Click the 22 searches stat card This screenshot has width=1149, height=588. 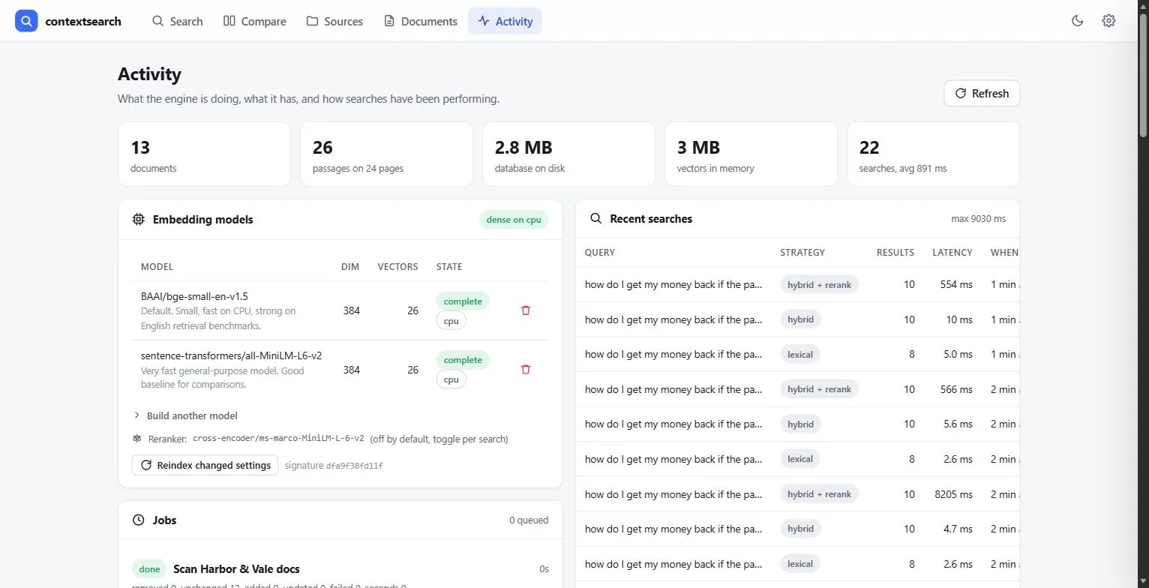933,154
